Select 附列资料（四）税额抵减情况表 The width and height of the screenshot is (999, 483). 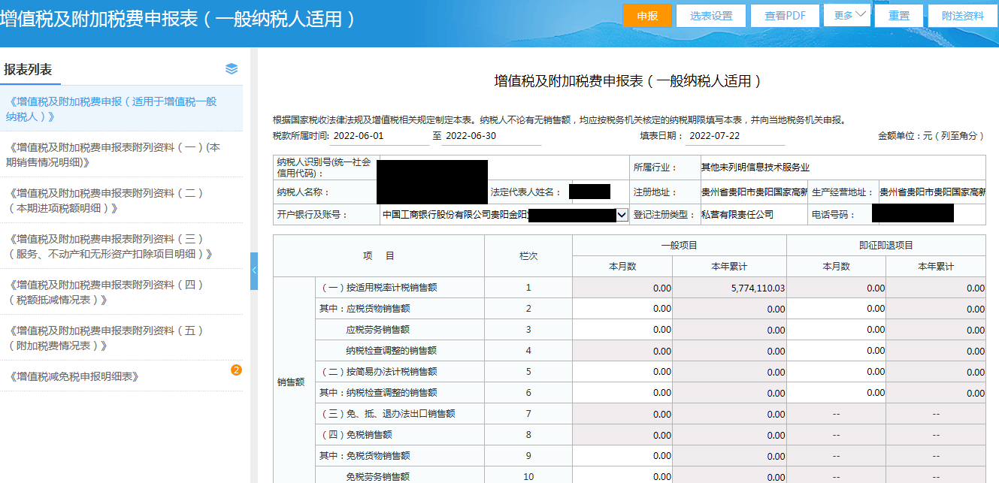(105, 291)
